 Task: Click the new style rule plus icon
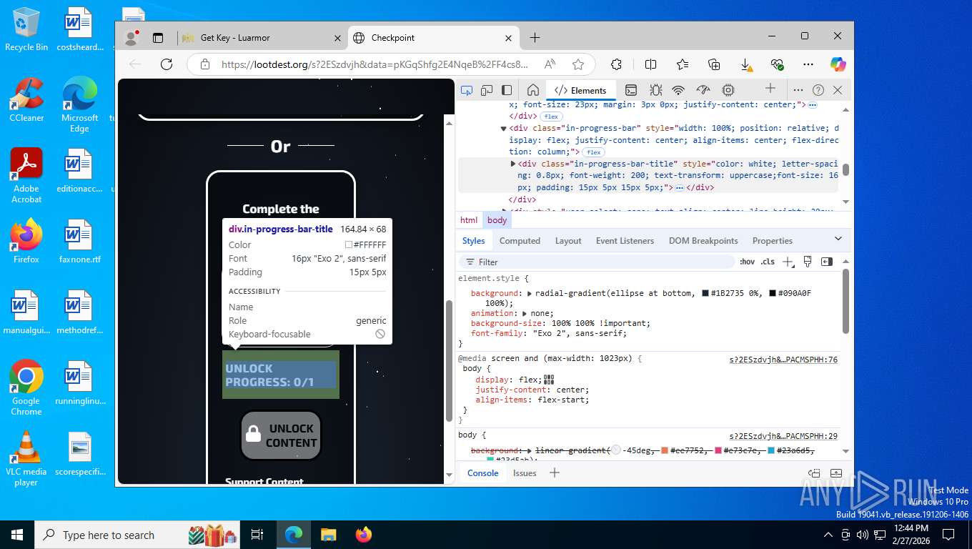point(788,262)
